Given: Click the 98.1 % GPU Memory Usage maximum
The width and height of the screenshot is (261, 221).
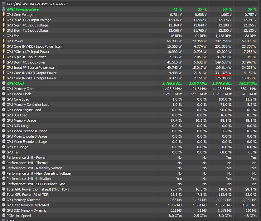Looking at the screenshot, I should (226, 120).
